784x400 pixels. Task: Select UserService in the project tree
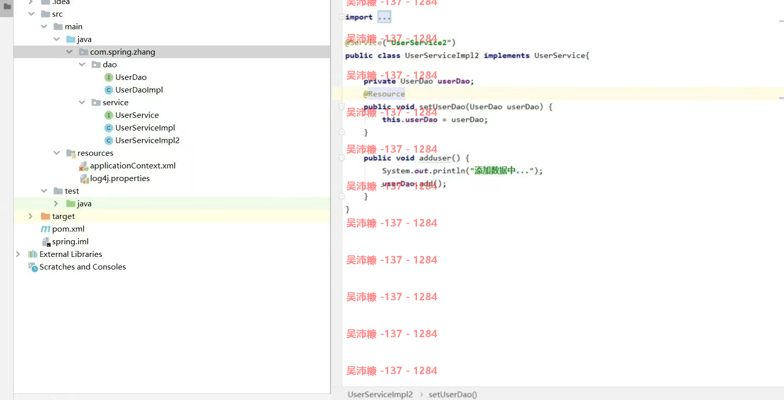pyautogui.click(x=137, y=115)
